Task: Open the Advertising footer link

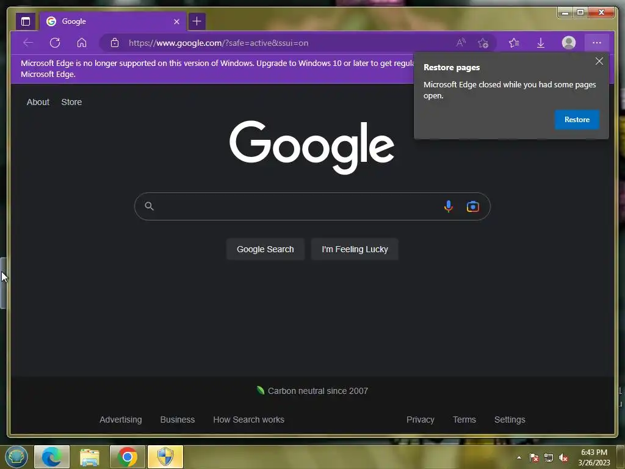Action: 121,420
